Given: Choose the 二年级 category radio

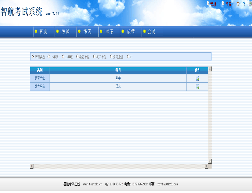Looking at the screenshot, I should pos(63,56).
